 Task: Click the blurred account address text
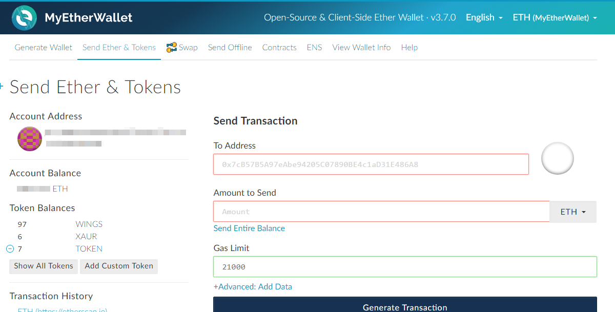(115, 138)
